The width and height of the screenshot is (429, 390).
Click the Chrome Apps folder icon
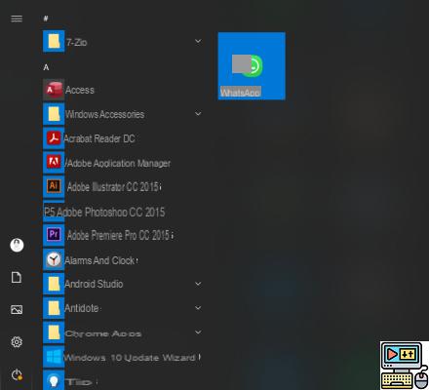[54, 332]
